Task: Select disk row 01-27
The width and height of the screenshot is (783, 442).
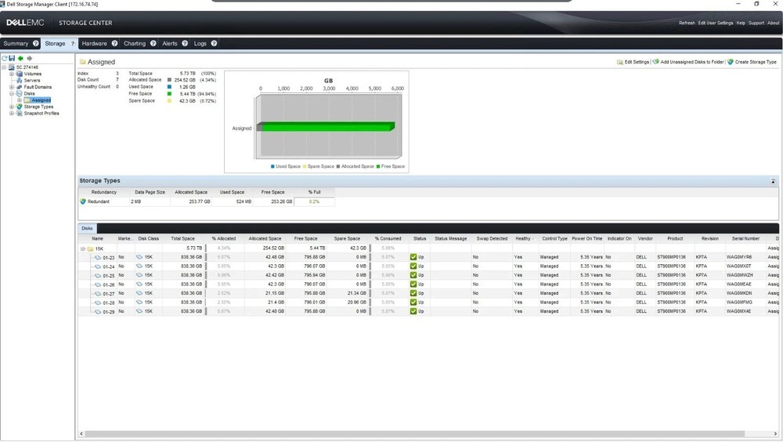Action: click(x=428, y=294)
